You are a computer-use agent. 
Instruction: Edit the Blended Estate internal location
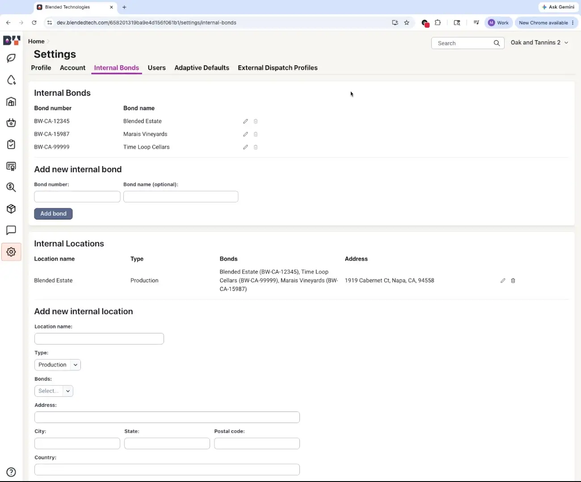503,281
